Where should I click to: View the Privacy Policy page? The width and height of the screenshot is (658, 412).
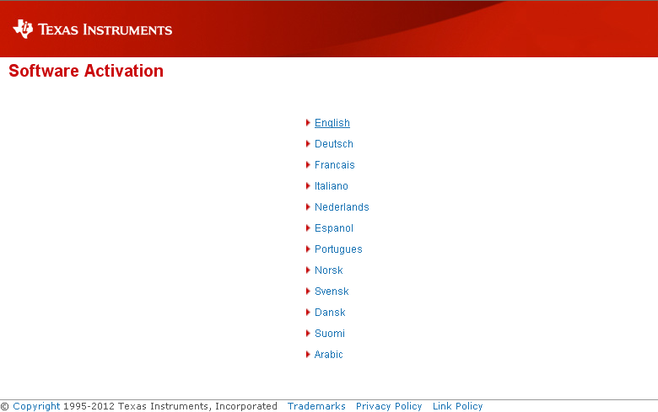point(389,406)
